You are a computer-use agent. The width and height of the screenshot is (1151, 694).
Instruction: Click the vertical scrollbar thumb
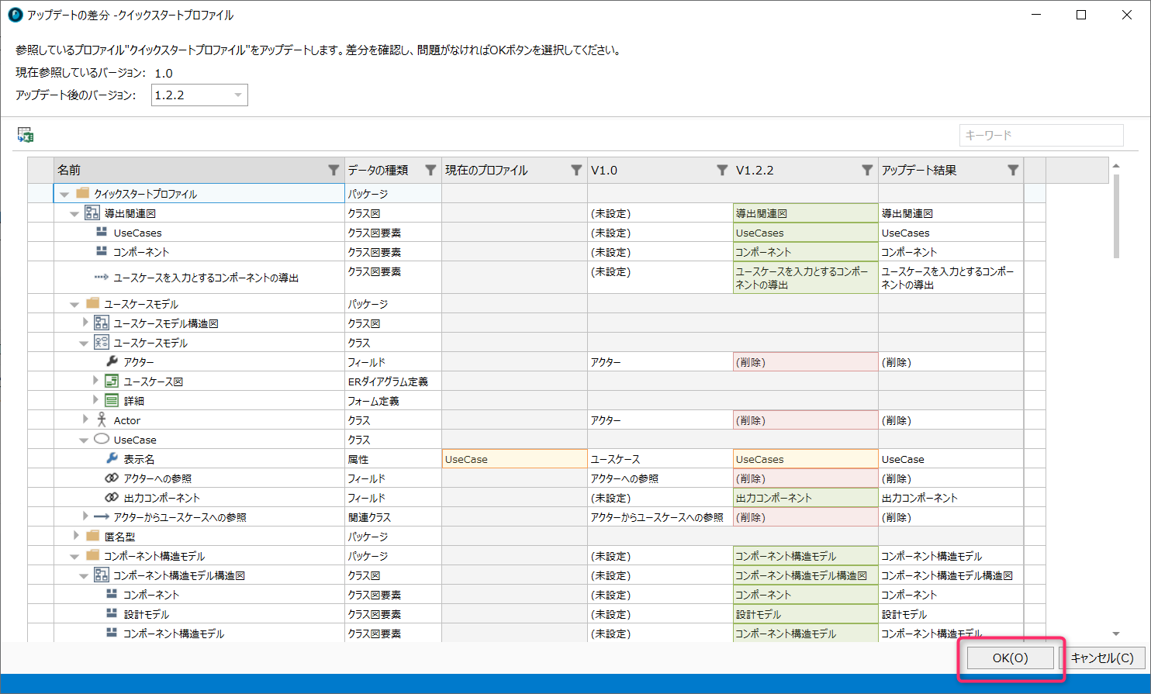(1116, 216)
